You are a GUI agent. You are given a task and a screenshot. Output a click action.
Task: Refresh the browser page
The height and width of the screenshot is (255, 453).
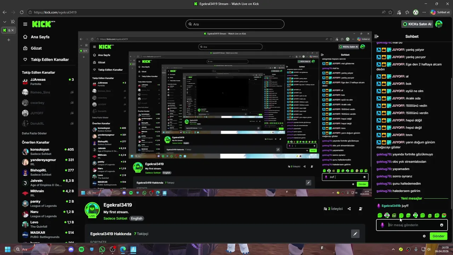click(21, 12)
